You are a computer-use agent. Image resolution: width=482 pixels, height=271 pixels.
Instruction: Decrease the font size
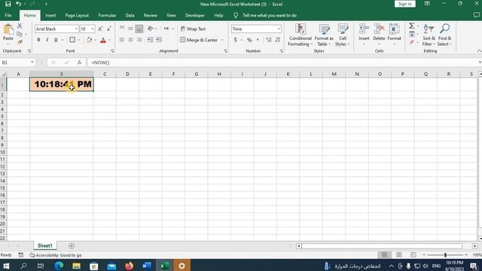point(108,29)
